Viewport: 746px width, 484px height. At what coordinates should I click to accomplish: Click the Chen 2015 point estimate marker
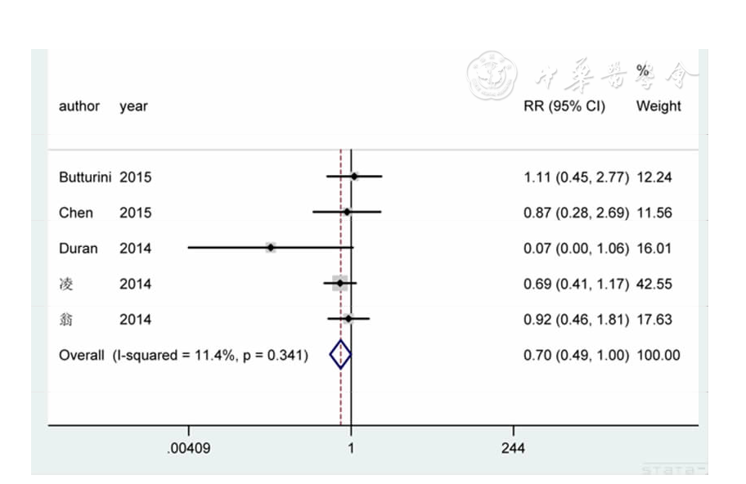point(347,212)
